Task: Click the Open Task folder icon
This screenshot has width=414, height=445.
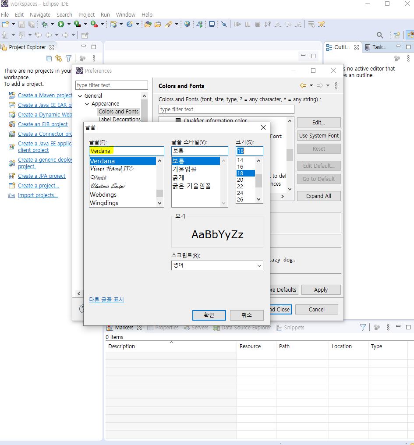Action: click(x=158, y=25)
